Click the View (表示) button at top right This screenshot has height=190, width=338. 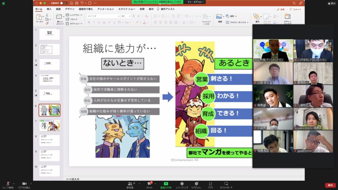tap(332, 3)
